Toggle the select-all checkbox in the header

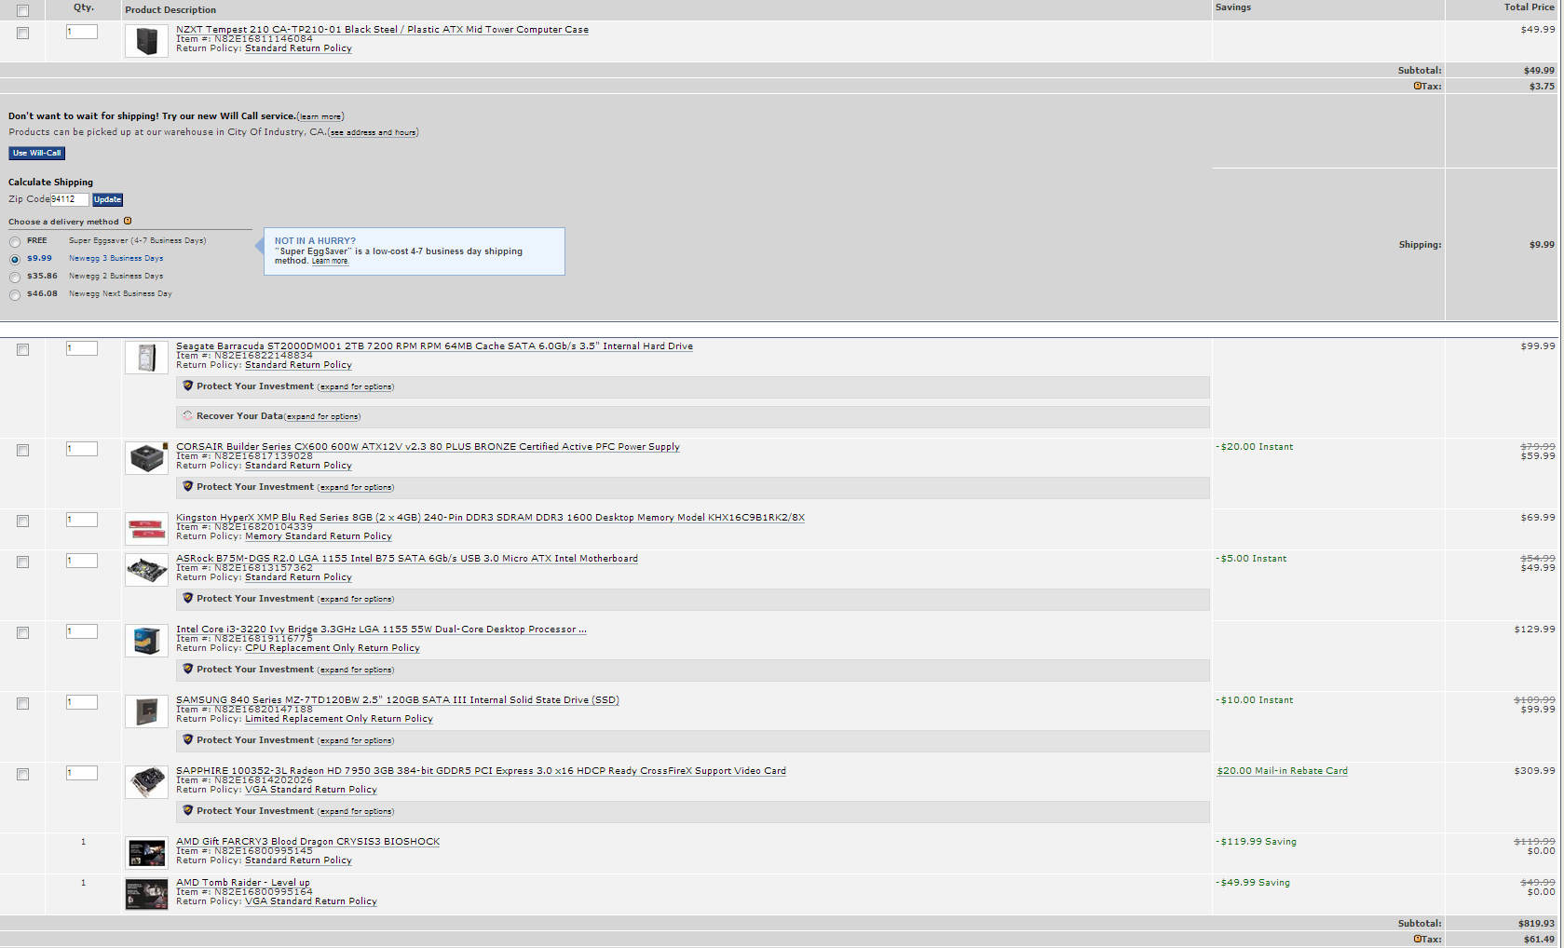22,11
